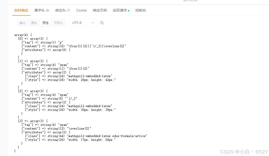Click the content line with string(5) ^1/_2

point(49,99)
